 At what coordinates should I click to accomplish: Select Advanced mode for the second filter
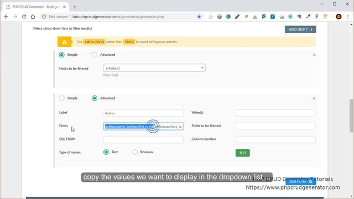(95, 98)
